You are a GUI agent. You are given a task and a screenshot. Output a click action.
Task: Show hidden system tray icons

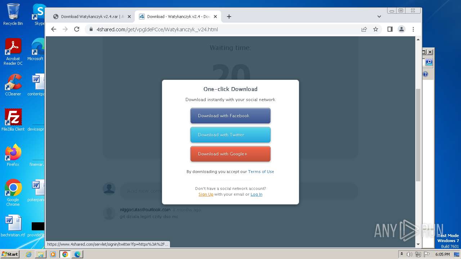402,254
